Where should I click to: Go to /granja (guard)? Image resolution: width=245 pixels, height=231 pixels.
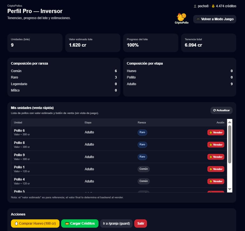(116, 224)
